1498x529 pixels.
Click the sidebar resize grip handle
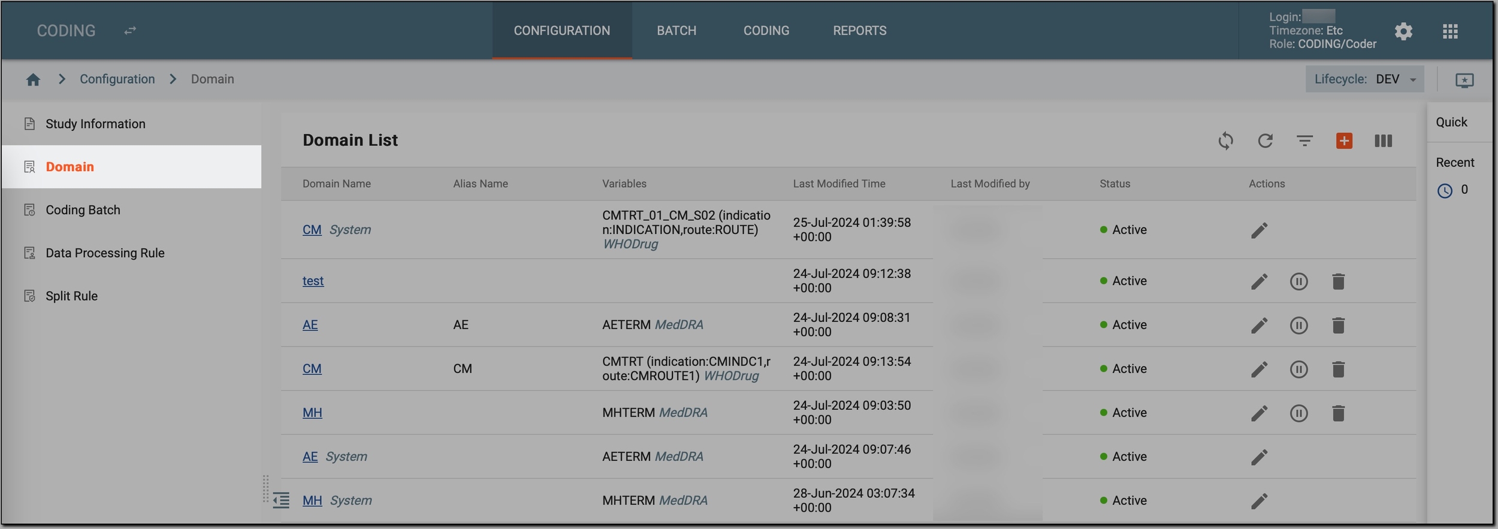[x=265, y=489]
